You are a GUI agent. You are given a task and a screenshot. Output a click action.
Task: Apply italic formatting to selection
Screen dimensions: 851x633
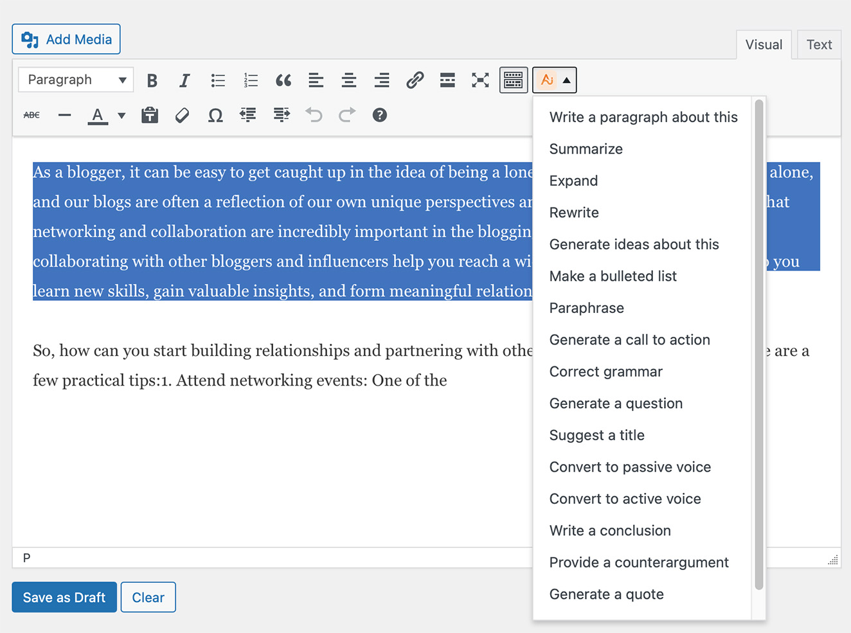(x=184, y=80)
